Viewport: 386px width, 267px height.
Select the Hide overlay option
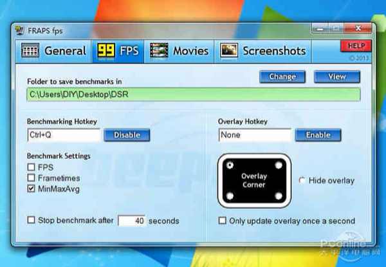pos(302,180)
